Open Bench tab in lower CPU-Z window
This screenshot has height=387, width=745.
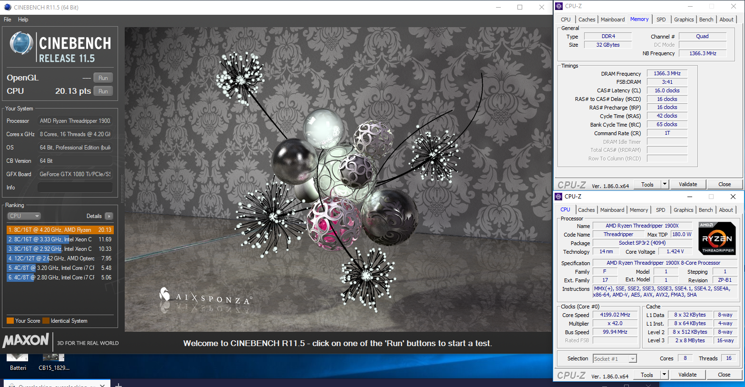[x=706, y=210]
